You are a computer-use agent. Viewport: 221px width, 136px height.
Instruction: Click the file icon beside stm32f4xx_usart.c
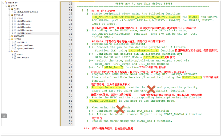pyautogui.click(x=15, y=33)
